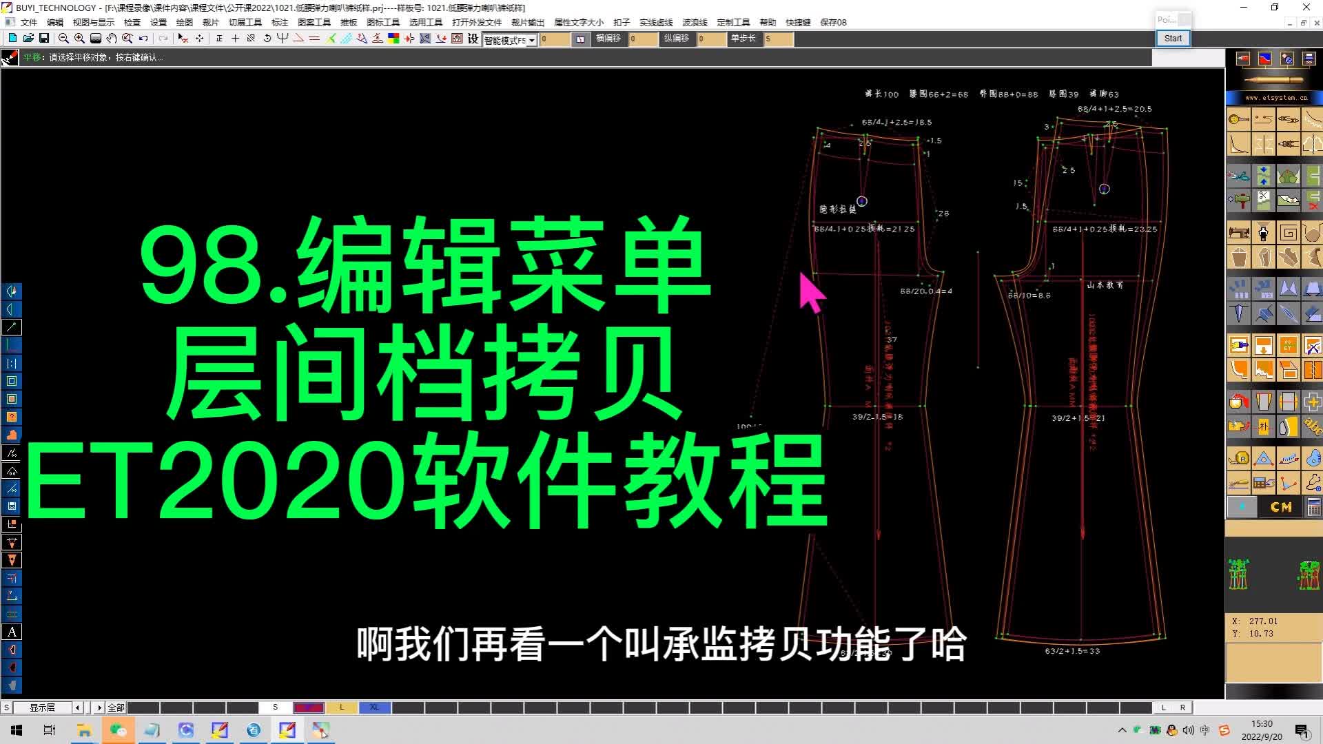1323x744 pixels.
Task: Select the sewing machine tool icon
Action: tap(1239, 233)
